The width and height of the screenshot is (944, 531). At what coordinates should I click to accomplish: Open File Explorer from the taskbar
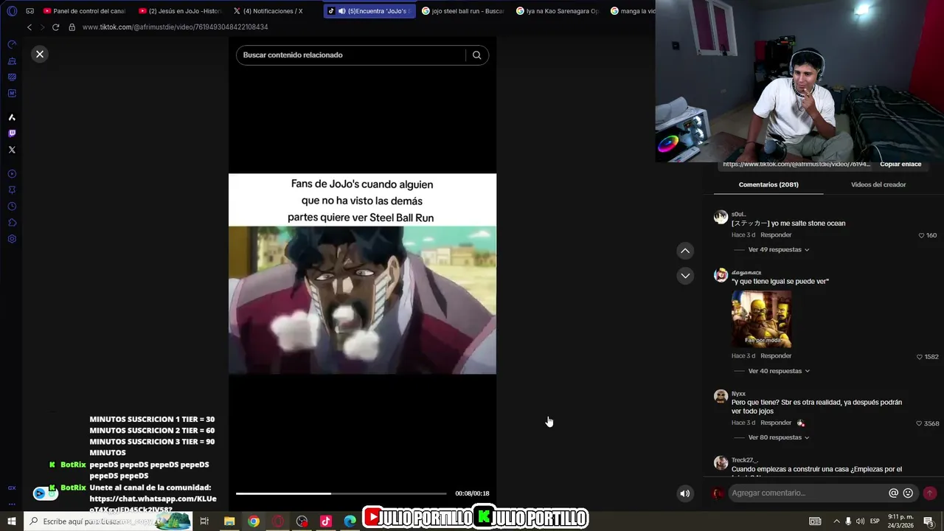point(229,521)
